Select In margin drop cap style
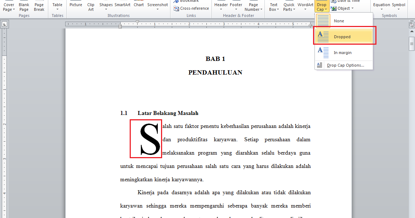This screenshot has width=415, height=218. click(342, 52)
